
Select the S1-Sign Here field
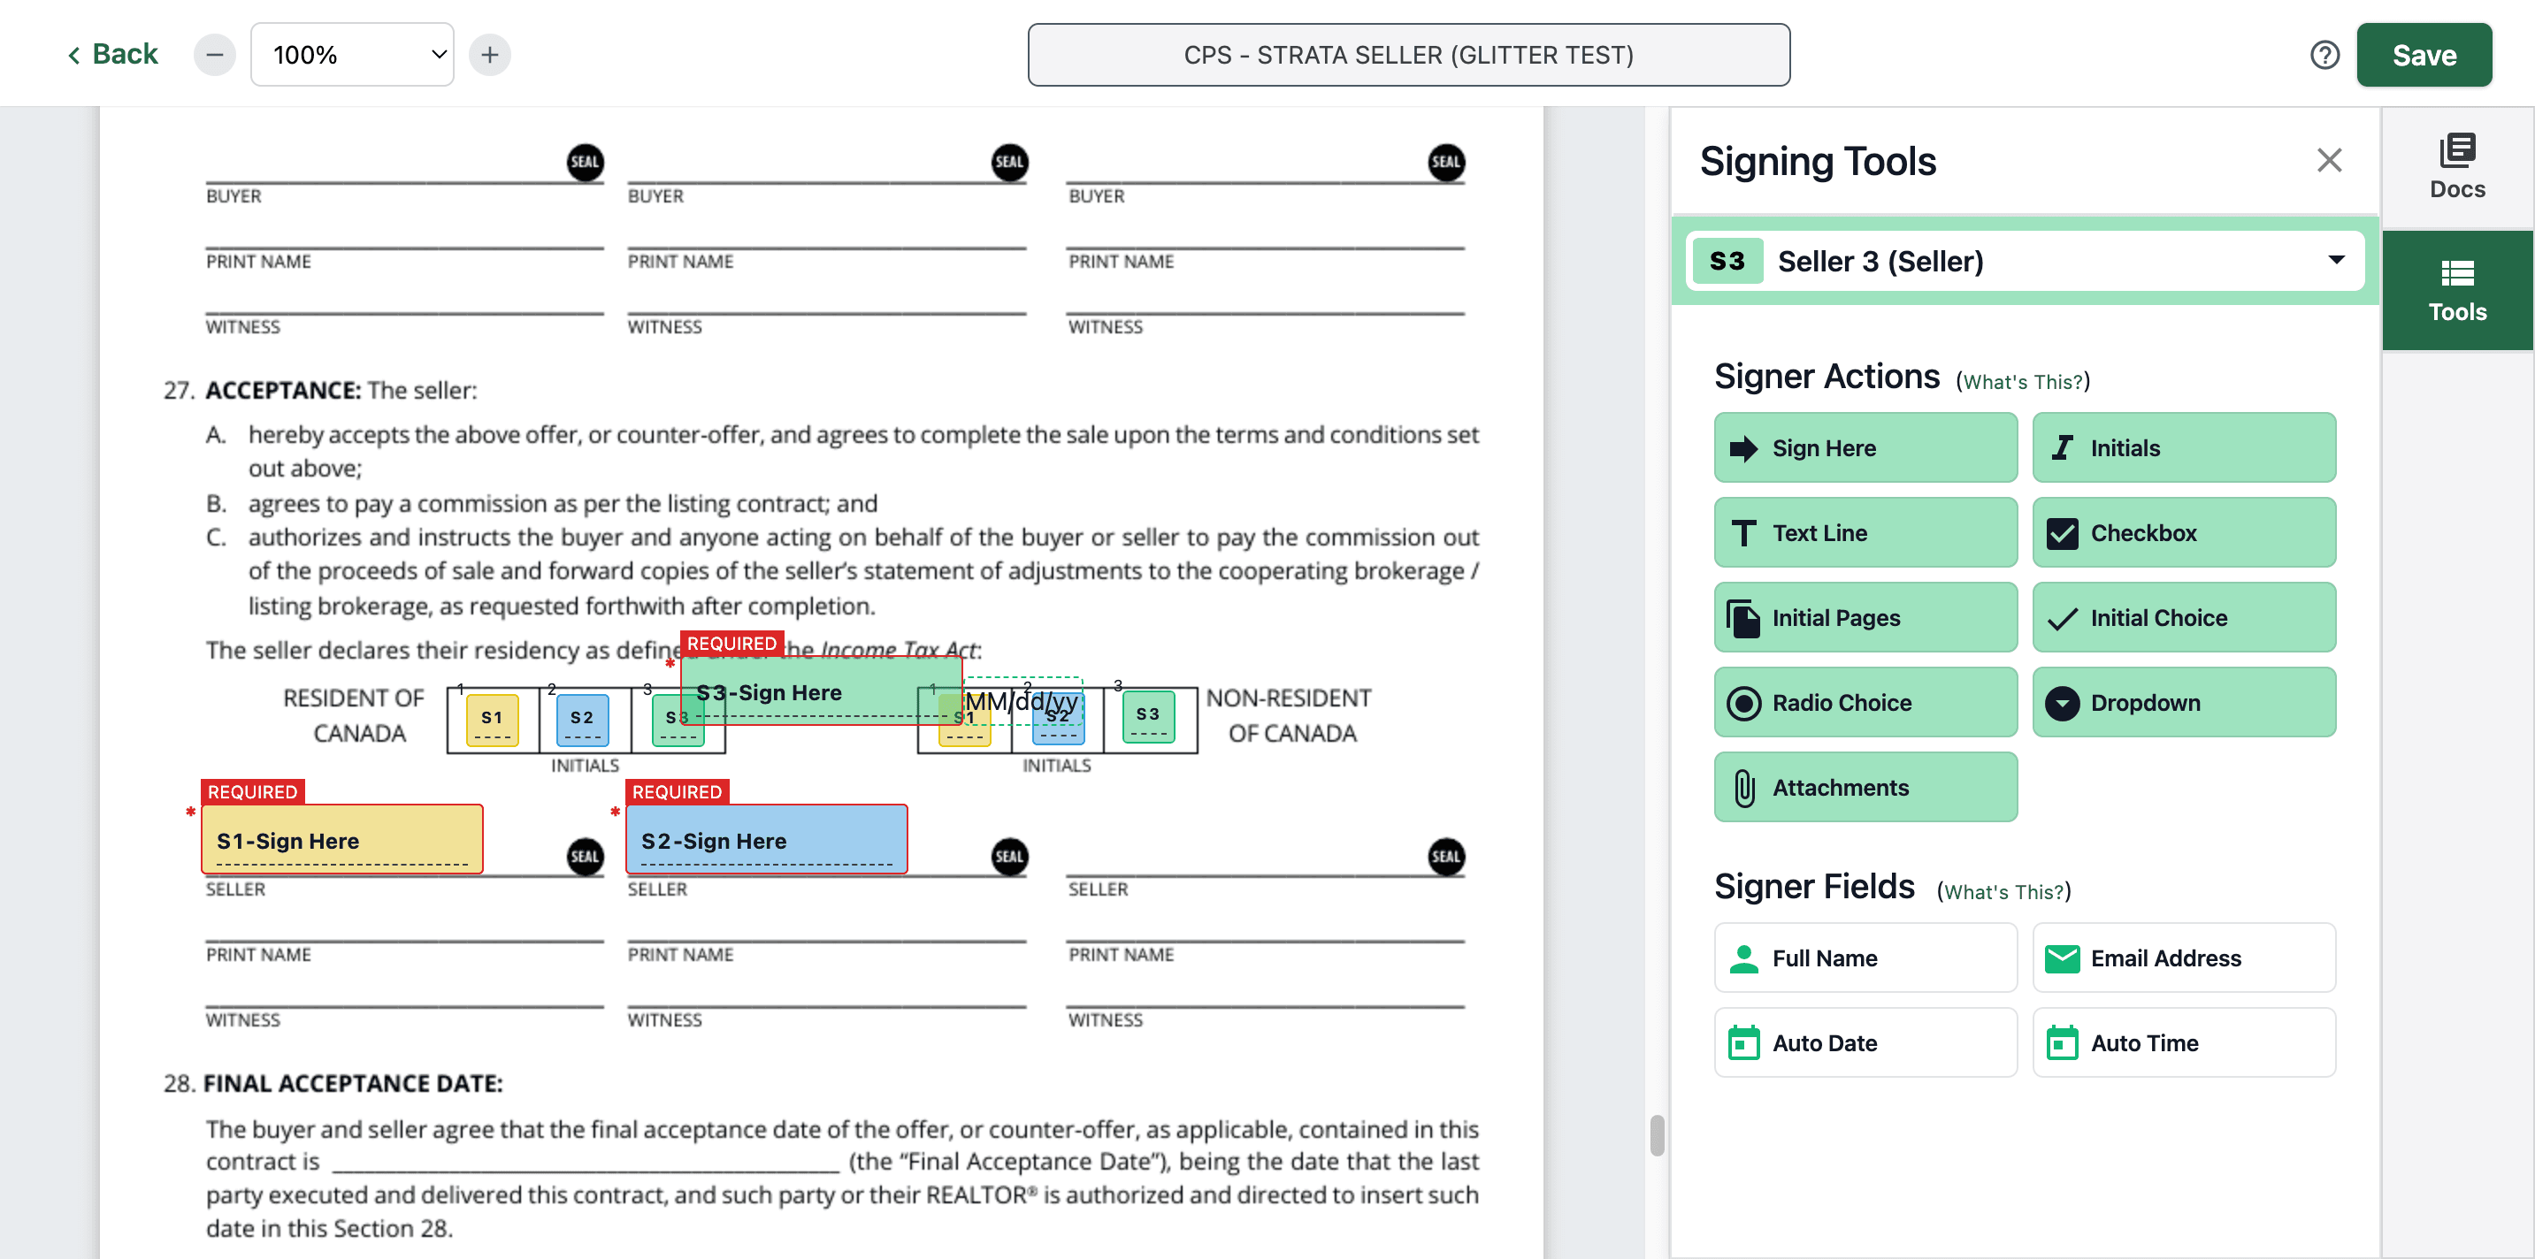[x=341, y=839]
